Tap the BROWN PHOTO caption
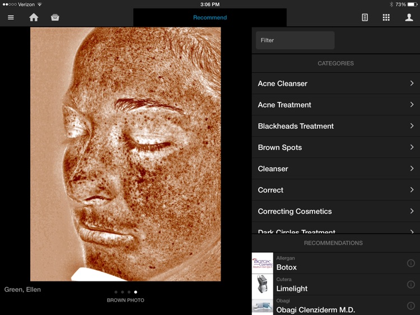420x315 pixels. pos(125,300)
